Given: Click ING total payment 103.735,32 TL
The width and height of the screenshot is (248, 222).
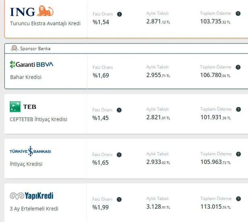Looking at the screenshot, I should (215, 22).
